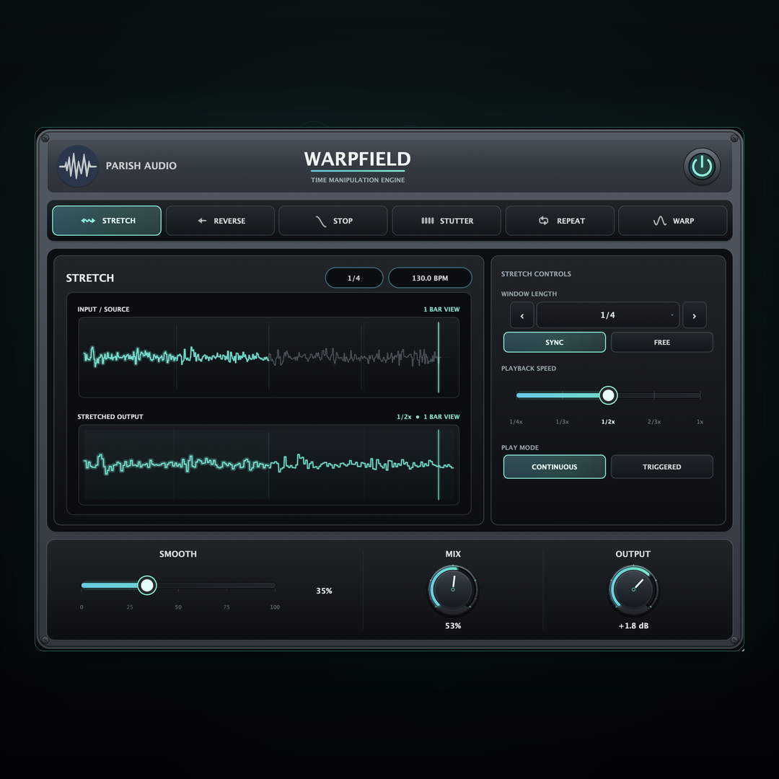Click the Output gain knob

point(633,590)
